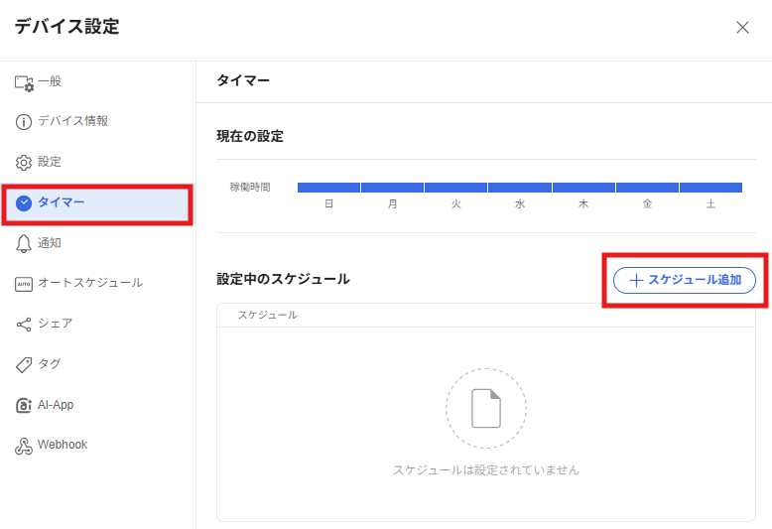
Task: Click the タイマー checkmark circle icon
Action: point(24,202)
